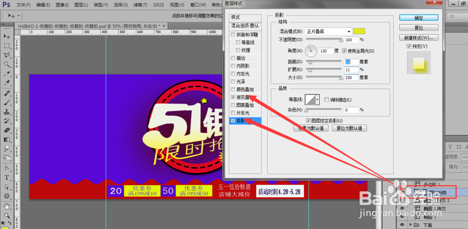Uncheck the 投影 style checkbox

point(233,121)
